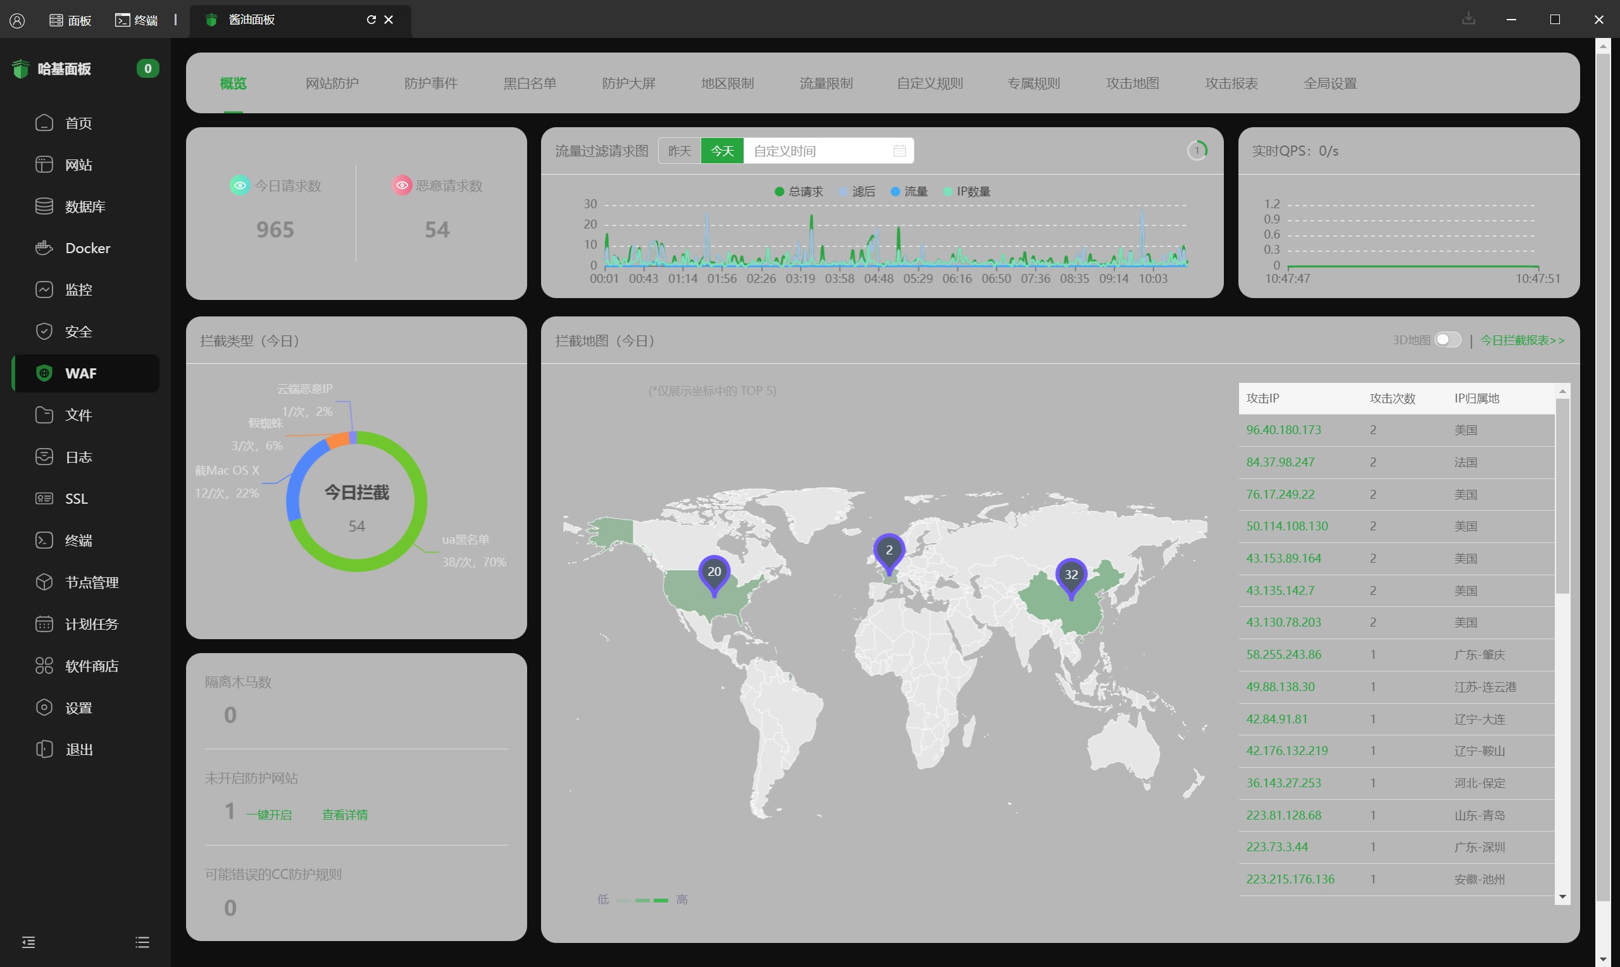Select the 昨天 time range button
Screen dimensions: 1620x967
tap(680, 151)
